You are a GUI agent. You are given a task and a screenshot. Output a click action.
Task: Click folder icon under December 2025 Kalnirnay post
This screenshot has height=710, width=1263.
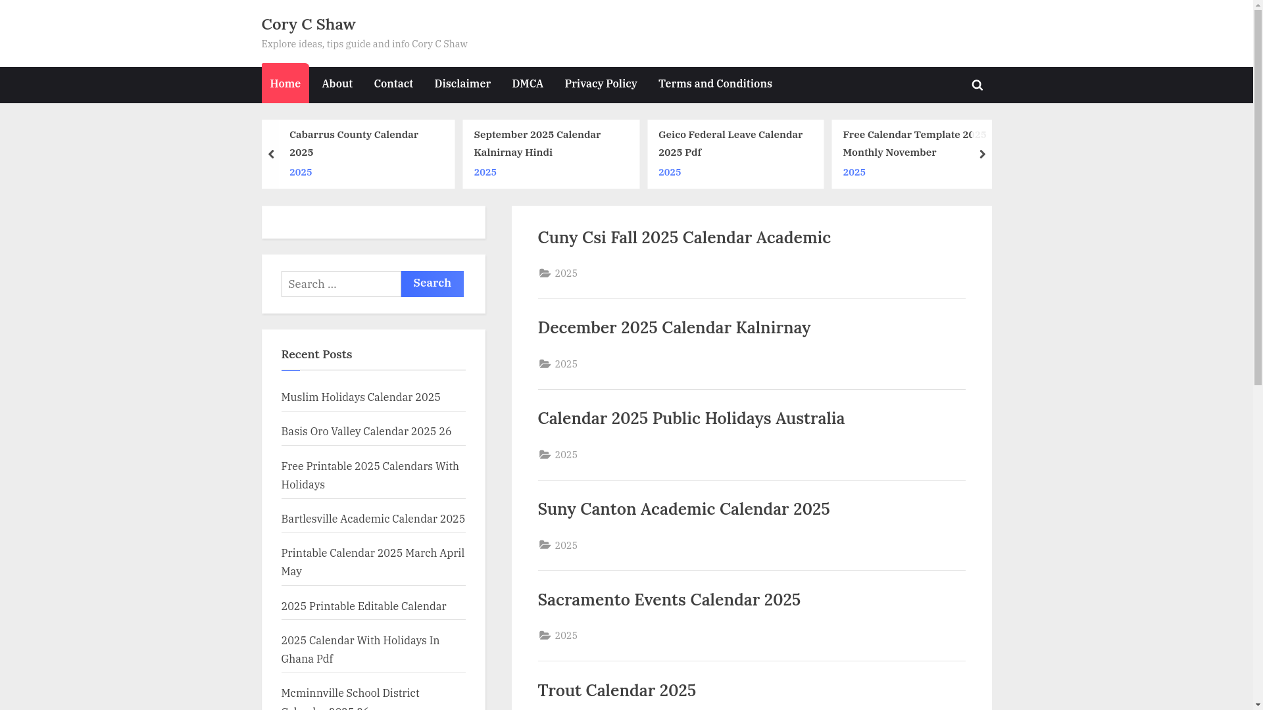pos(545,364)
